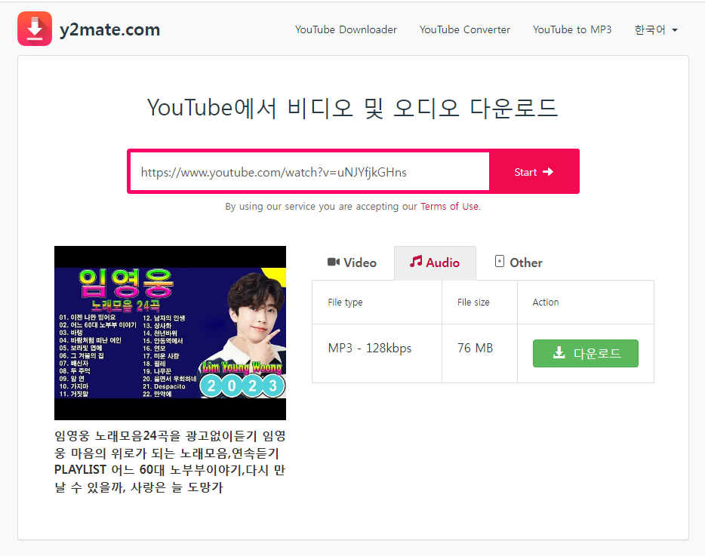
Task: Switch to the Video tab
Action: [352, 263]
